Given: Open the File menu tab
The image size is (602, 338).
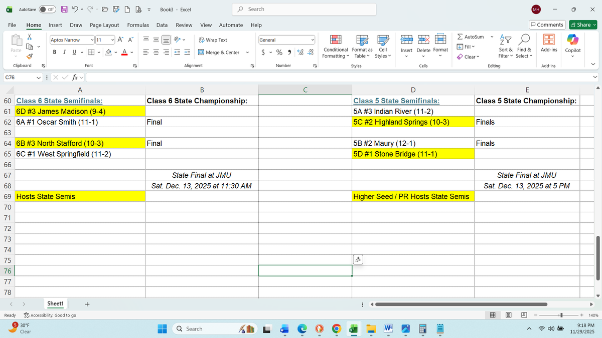Looking at the screenshot, I should (x=12, y=25).
